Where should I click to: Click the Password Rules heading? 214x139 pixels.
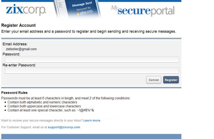click(x=16, y=93)
